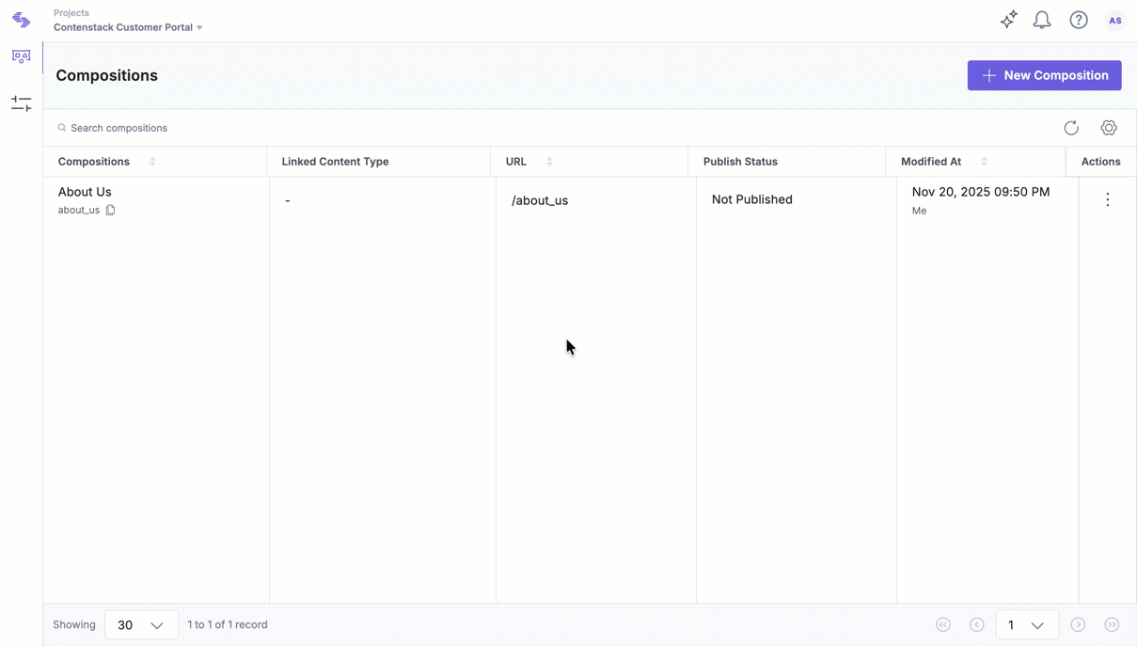Click the Contentstack logo in the sidebar
This screenshot has width=1137, height=647.
[x=21, y=19]
